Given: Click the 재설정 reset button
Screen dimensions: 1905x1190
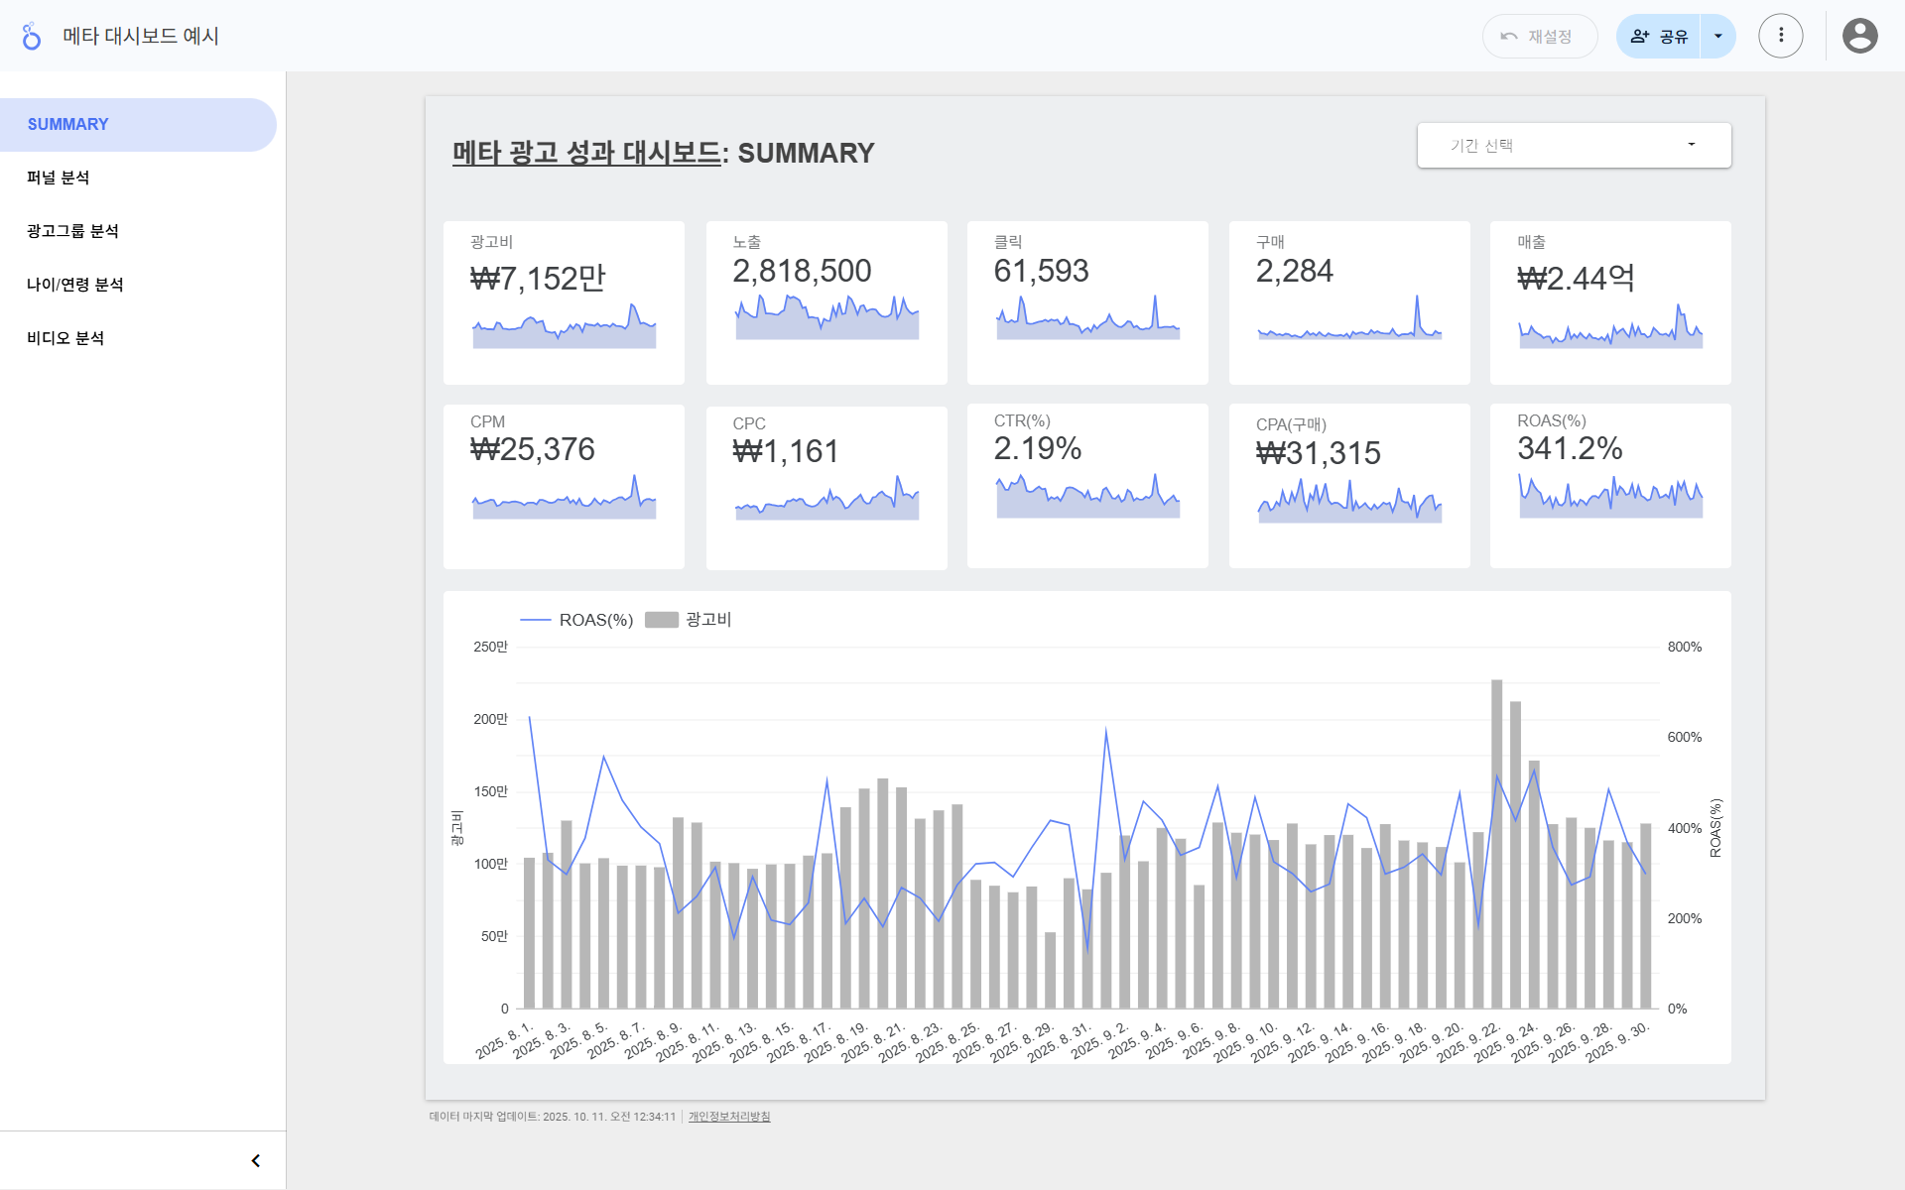Looking at the screenshot, I should tap(1539, 37).
